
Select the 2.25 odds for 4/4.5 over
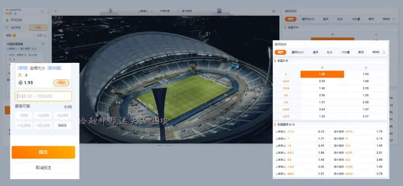pos(322,81)
